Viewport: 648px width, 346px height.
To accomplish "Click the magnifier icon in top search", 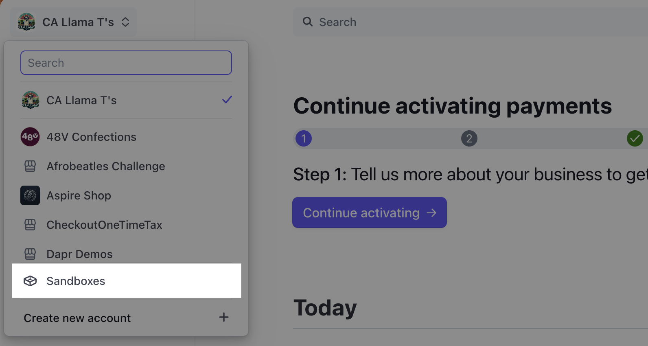I will pos(308,22).
